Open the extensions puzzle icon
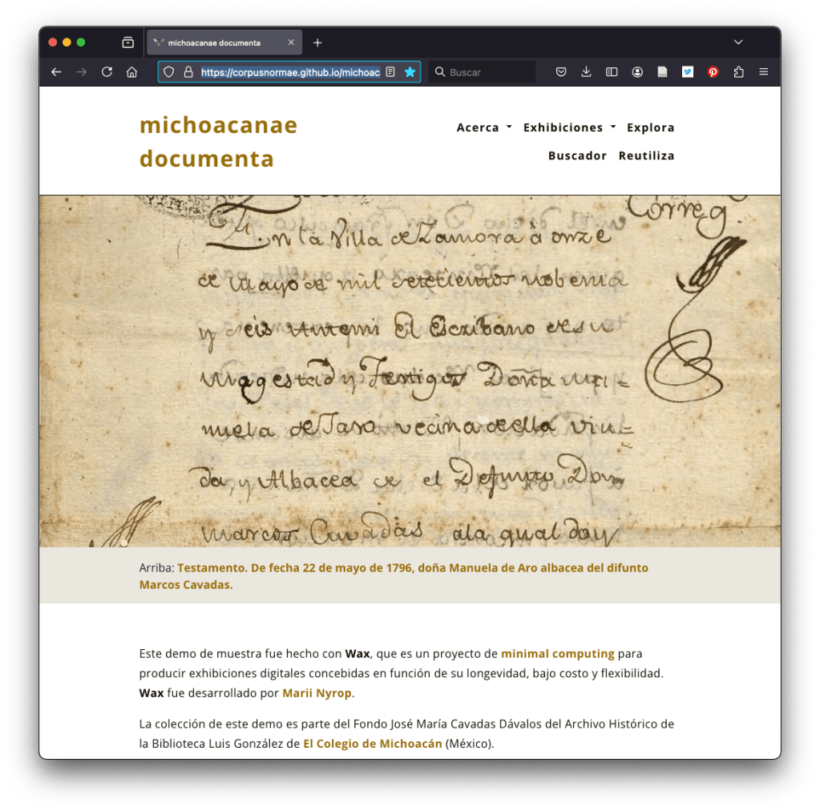Viewport: 820px width, 811px height. [738, 72]
